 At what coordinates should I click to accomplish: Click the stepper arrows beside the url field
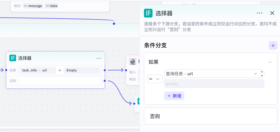click(262, 74)
